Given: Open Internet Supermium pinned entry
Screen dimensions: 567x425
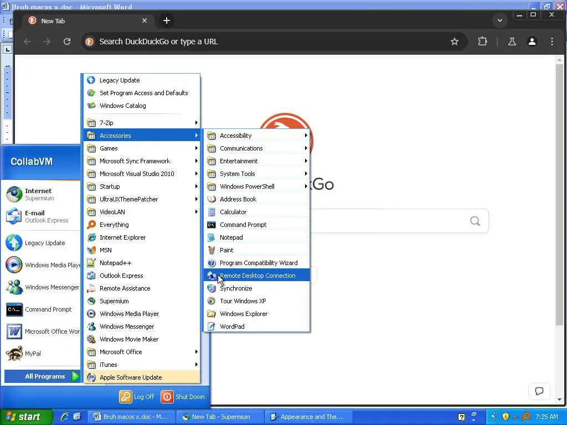Looking at the screenshot, I should pyautogui.click(x=41, y=194).
